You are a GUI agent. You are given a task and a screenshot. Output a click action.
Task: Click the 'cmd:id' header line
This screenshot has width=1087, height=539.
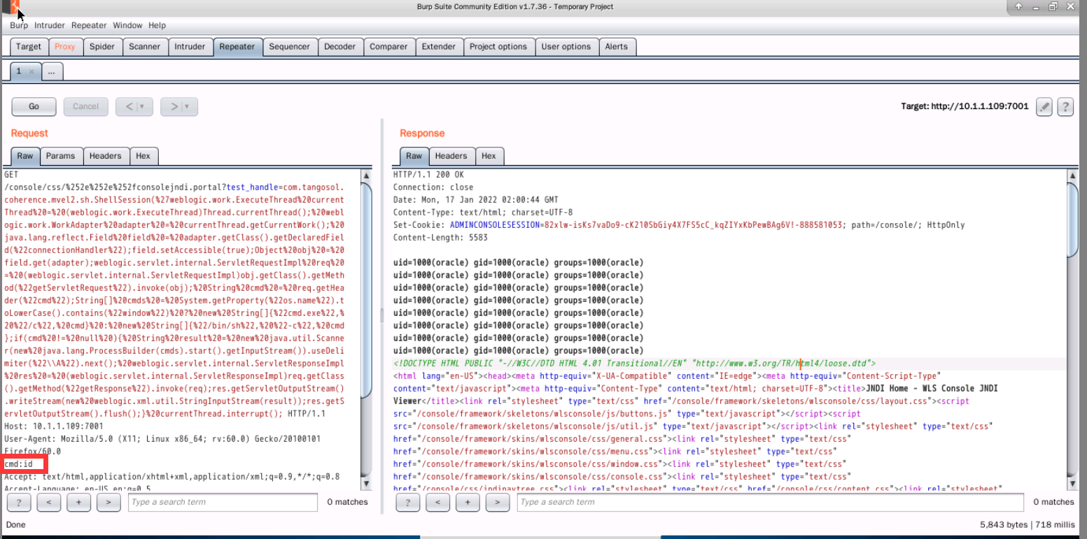[x=19, y=463]
